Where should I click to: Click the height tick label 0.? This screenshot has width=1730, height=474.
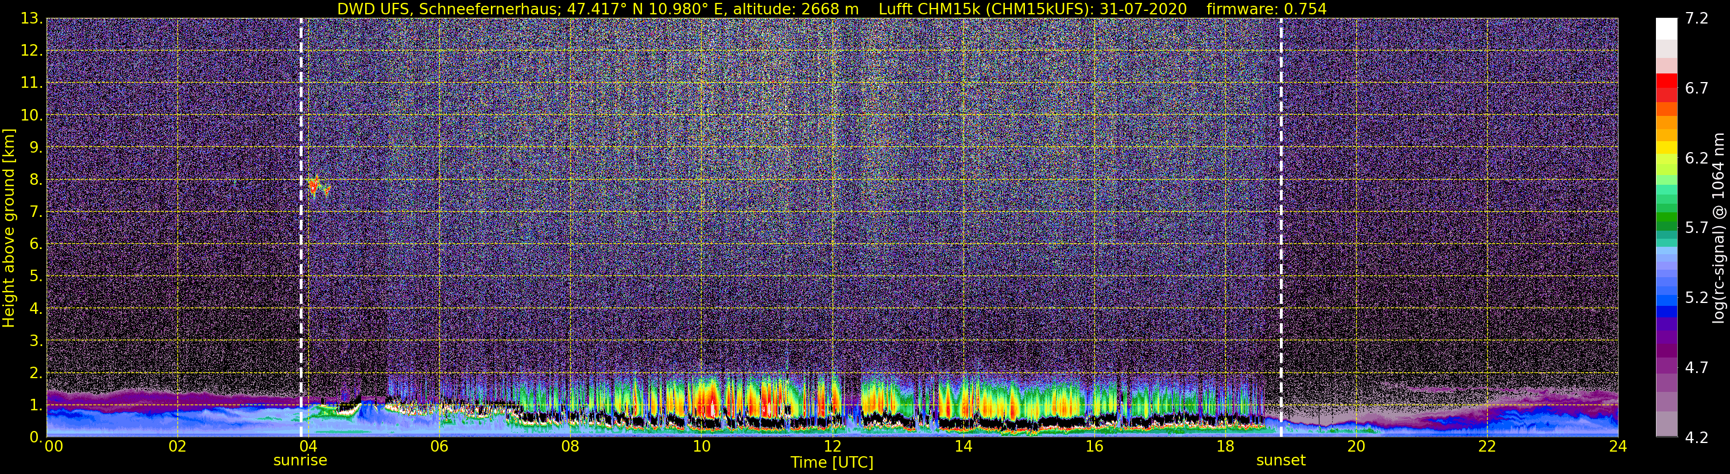[36, 437]
